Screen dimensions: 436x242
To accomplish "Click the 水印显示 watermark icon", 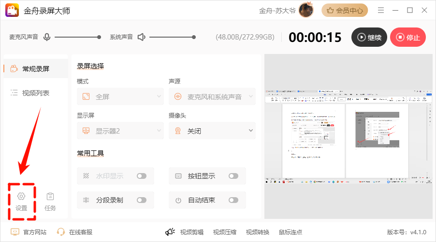I will coord(86,176).
